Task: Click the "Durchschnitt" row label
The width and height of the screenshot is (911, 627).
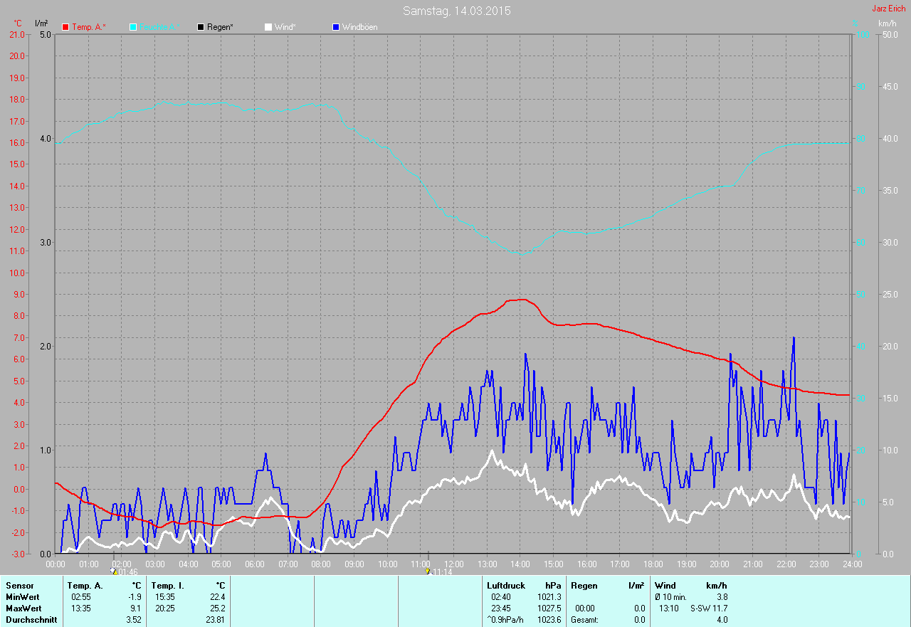Action: click(x=31, y=619)
